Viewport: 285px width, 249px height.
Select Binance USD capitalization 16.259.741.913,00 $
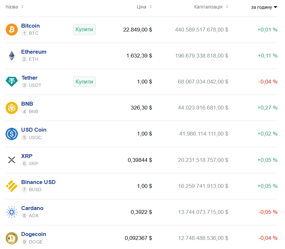click(203, 186)
